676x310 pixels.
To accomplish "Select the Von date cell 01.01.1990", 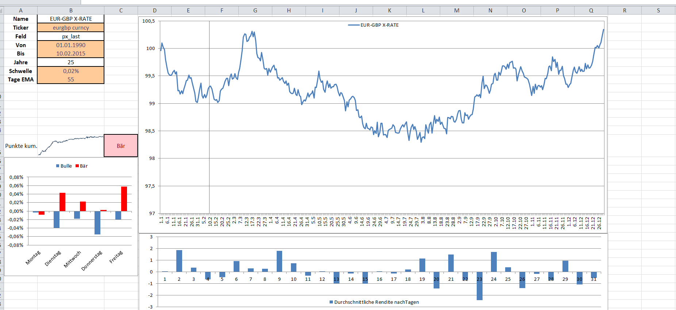I will click(71, 45).
